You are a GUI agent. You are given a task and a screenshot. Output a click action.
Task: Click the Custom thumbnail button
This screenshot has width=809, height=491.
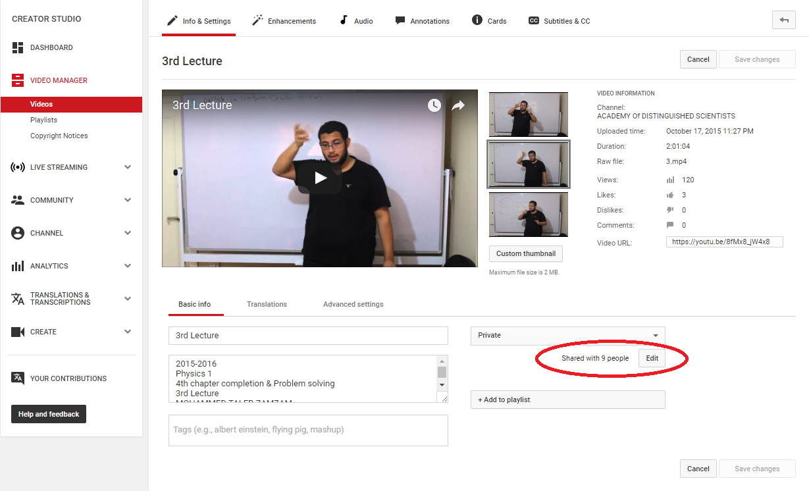tap(526, 253)
